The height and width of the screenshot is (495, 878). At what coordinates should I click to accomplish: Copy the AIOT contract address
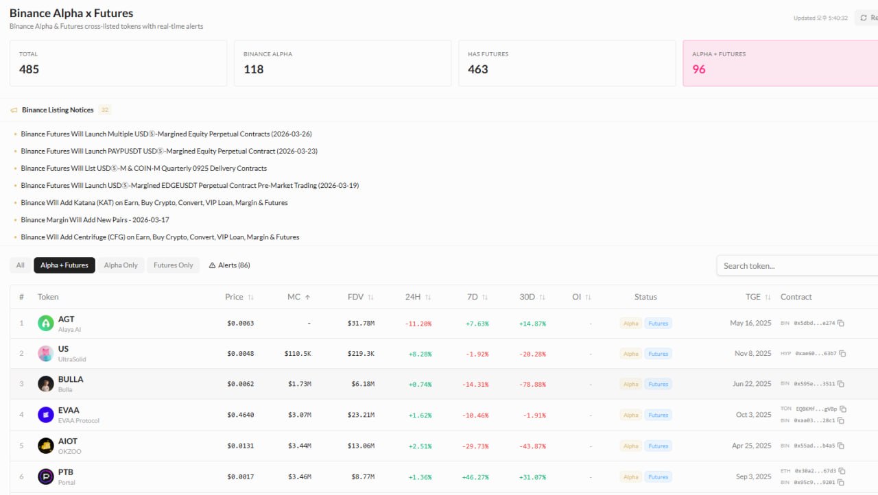tap(841, 446)
